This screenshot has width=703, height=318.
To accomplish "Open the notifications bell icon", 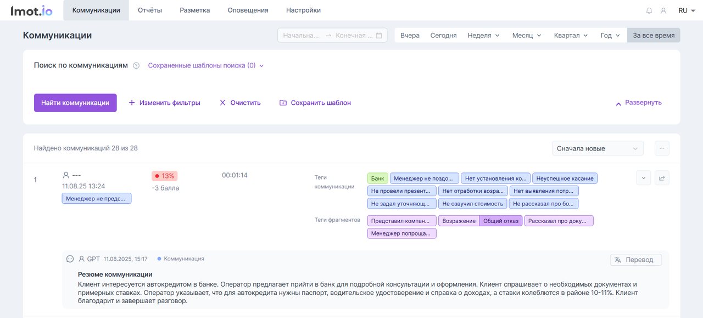I will click(649, 10).
